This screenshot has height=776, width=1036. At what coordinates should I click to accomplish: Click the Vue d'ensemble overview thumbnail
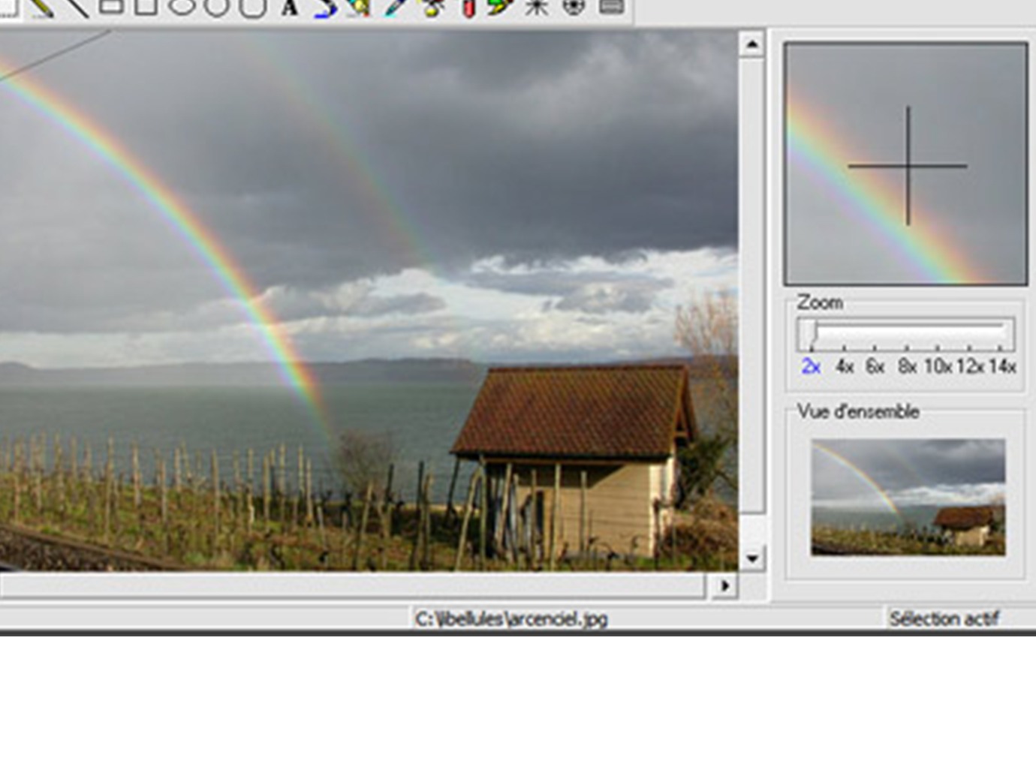(x=908, y=497)
